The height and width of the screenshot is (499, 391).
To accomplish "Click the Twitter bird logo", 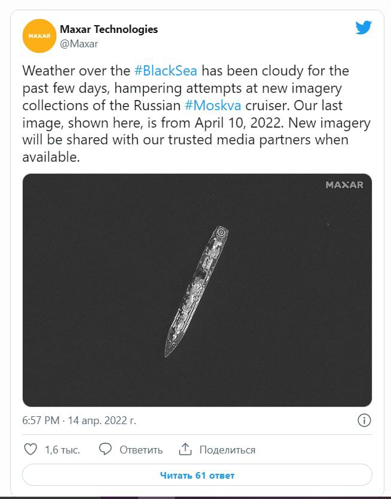I will pyautogui.click(x=363, y=28).
